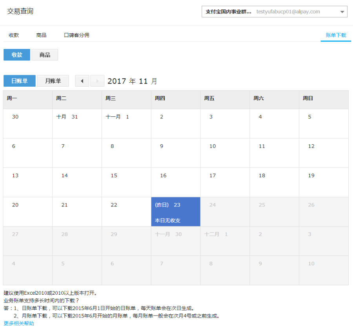Screen dimensions: 353x330
Task: Select day 12 in the calendar
Action: (x=324, y=153)
